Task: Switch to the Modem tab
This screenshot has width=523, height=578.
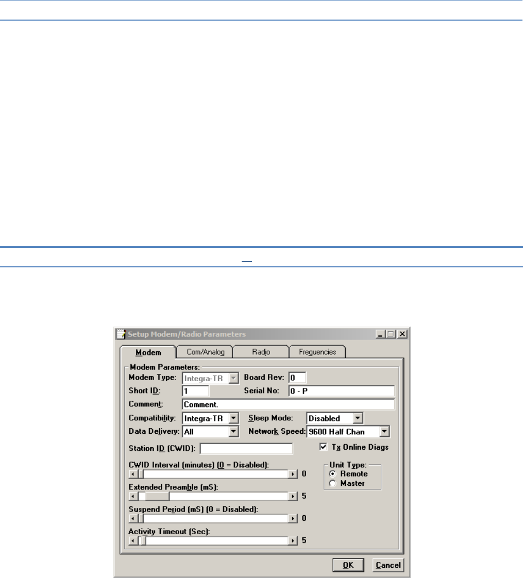Action: [x=148, y=352]
